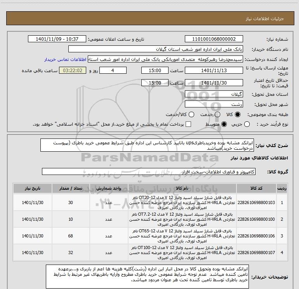Choose the متوسط purchase process option
The height and width of the screenshot is (289, 299).
point(224,124)
